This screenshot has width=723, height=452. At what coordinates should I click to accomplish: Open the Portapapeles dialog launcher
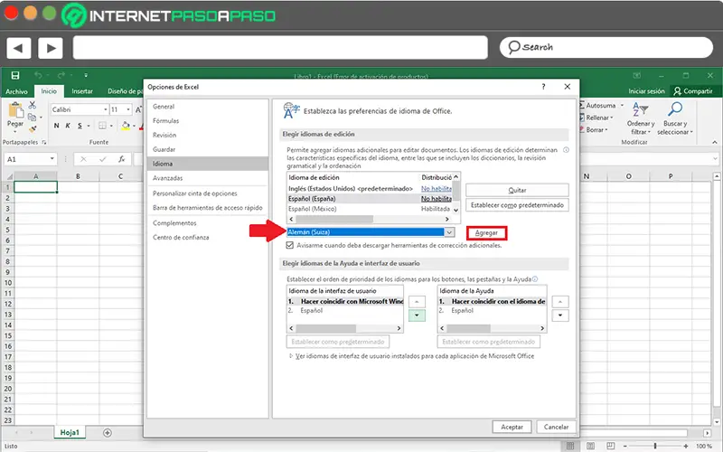(43, 143)
